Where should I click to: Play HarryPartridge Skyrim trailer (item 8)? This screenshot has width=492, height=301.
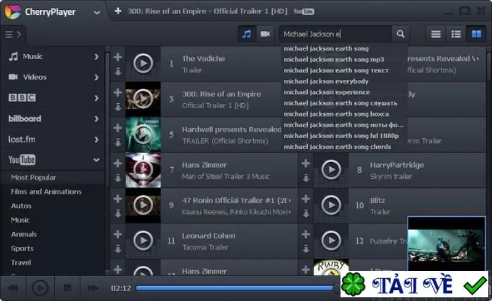click(331, 170)
